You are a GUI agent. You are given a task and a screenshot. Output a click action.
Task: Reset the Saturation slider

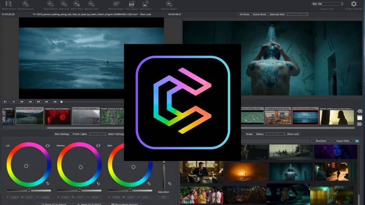[x=170, y=183]
